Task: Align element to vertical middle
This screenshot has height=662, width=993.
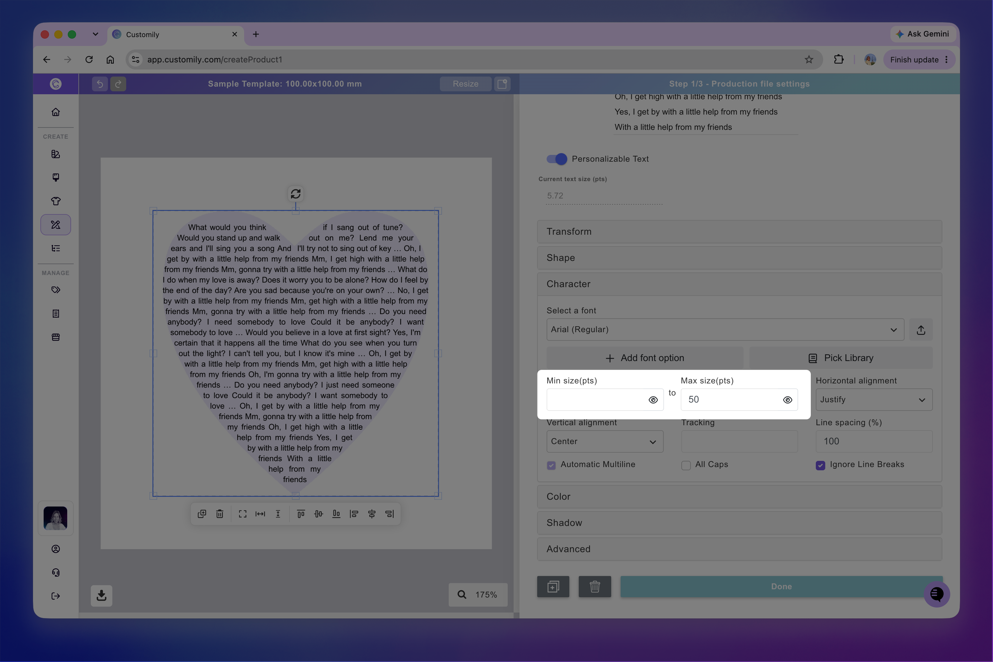Action: click(x=319, y=514)
